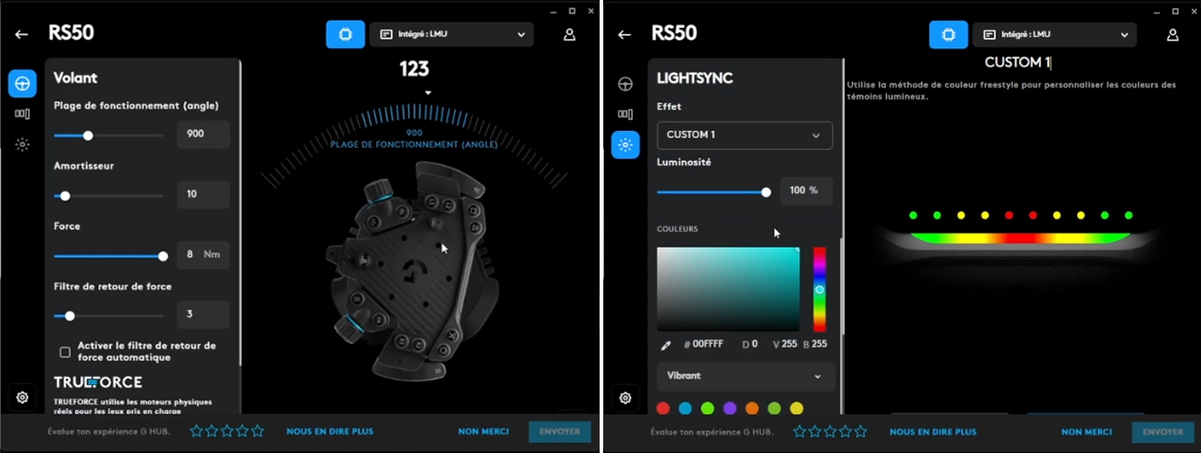
Task: Click NON MERCI in LIGHTSYNC window
Action: coord(1087,431)
